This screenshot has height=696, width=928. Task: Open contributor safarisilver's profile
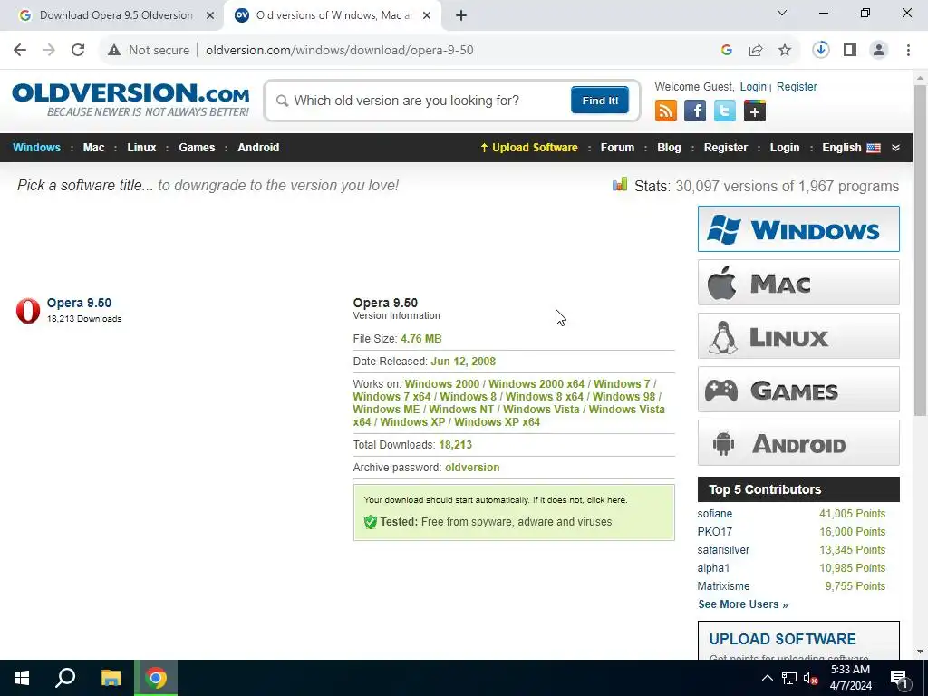pos(723,550)
